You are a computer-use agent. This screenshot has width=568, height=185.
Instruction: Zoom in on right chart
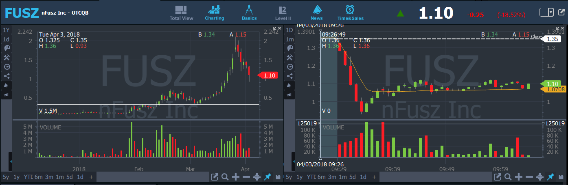coord(519,177)
